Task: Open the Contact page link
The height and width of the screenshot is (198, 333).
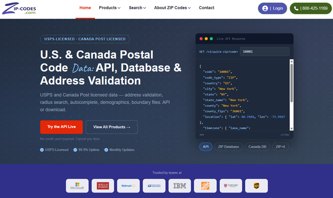Action: click(x=206, y=8)
